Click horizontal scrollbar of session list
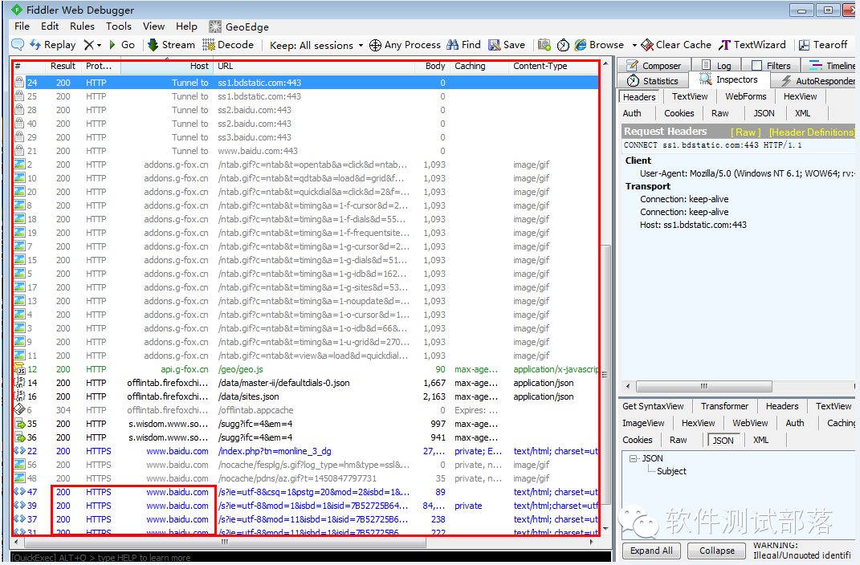 click(x=224, y=542)
